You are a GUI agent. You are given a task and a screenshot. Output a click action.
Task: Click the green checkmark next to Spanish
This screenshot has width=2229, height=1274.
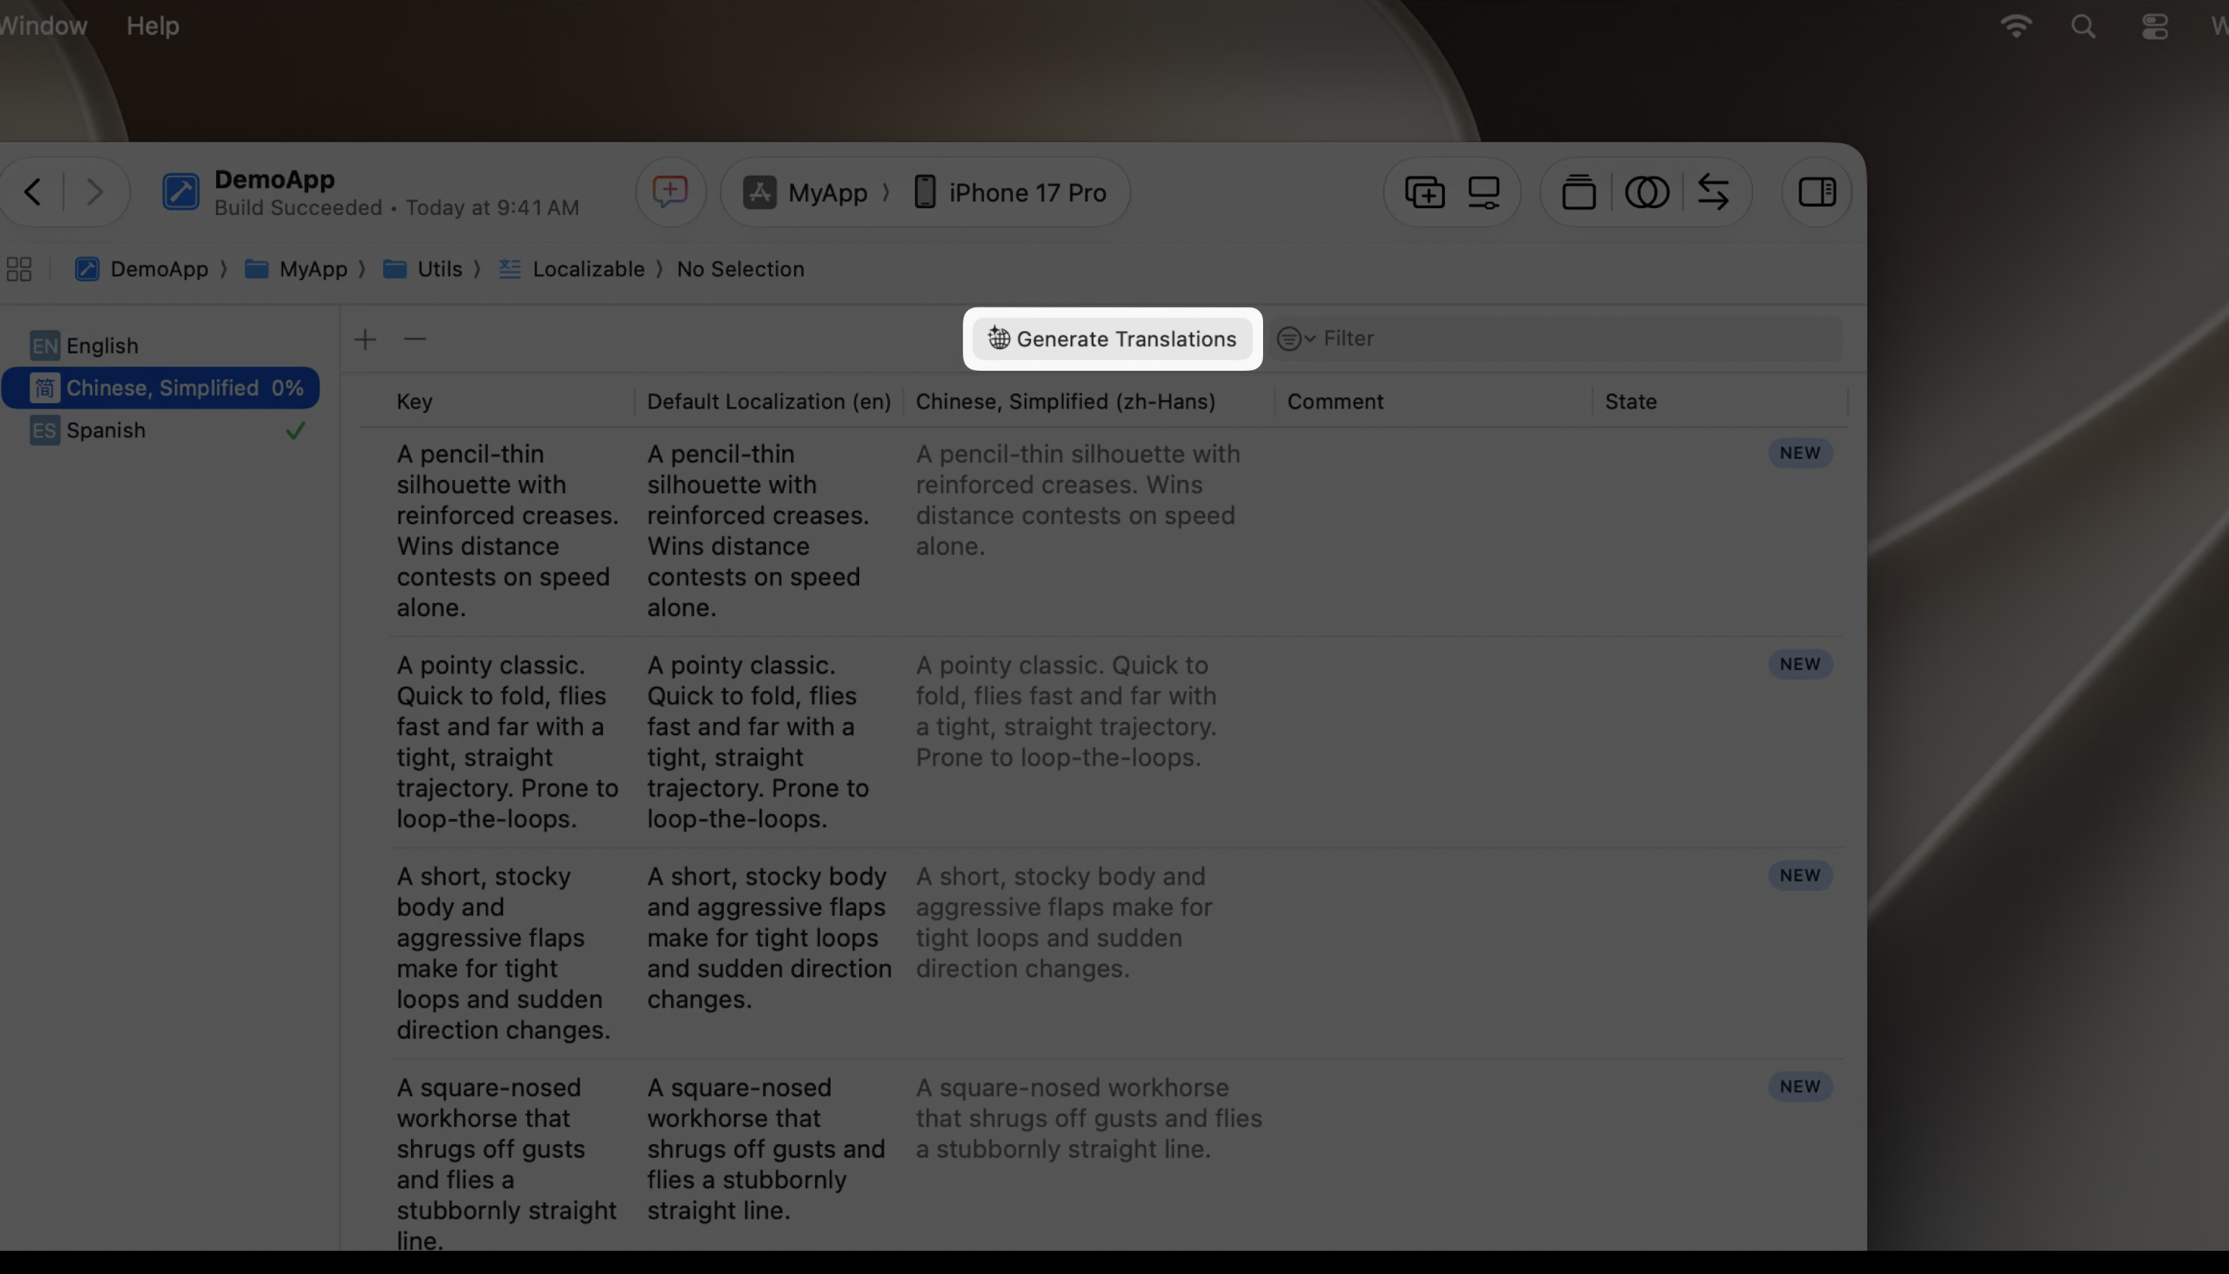coord(296,430)
